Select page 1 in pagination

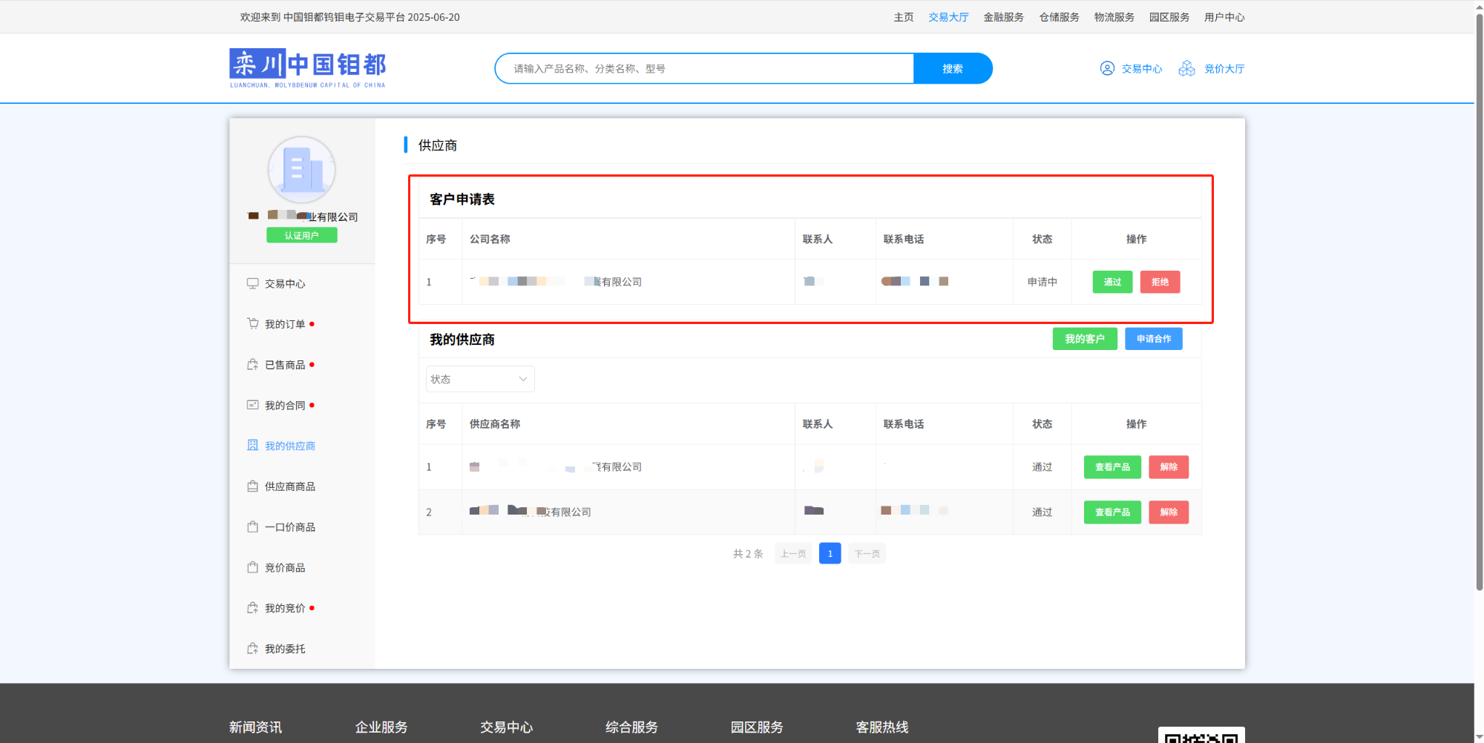(830, 554)
